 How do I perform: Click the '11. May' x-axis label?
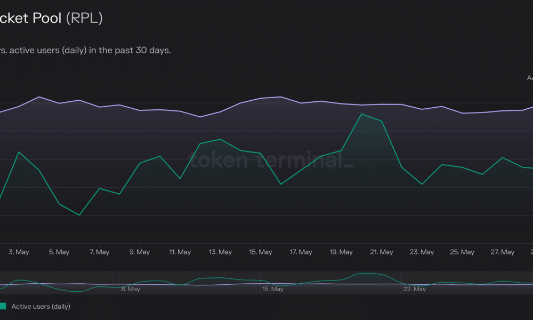pyautogui.click(x=180, y=252)
